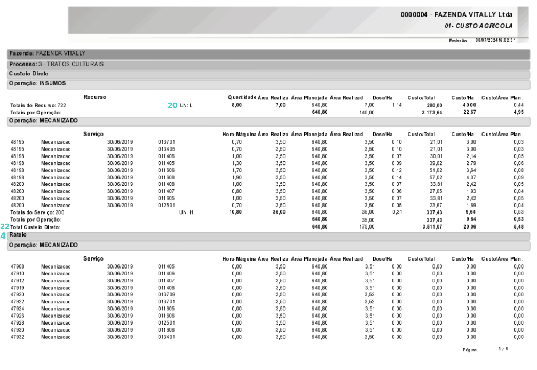Select the 'Totais do Recurso: 722' label
This screenshot has height=370, width=537.
pos(38,106)
